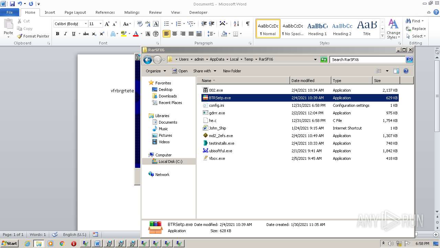Viewport: 440px width, 248px height.
Task: Click the Open button in Explorer toolbar
Action: tap(180, 71)
